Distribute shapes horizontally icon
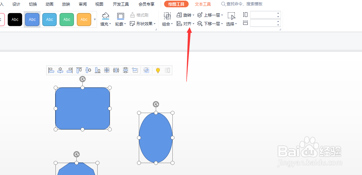This screenshot has height=175, width=362. (116, 70)
